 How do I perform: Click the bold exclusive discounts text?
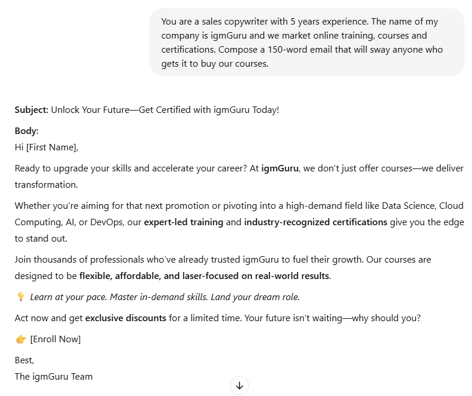(x=125, y=318)
